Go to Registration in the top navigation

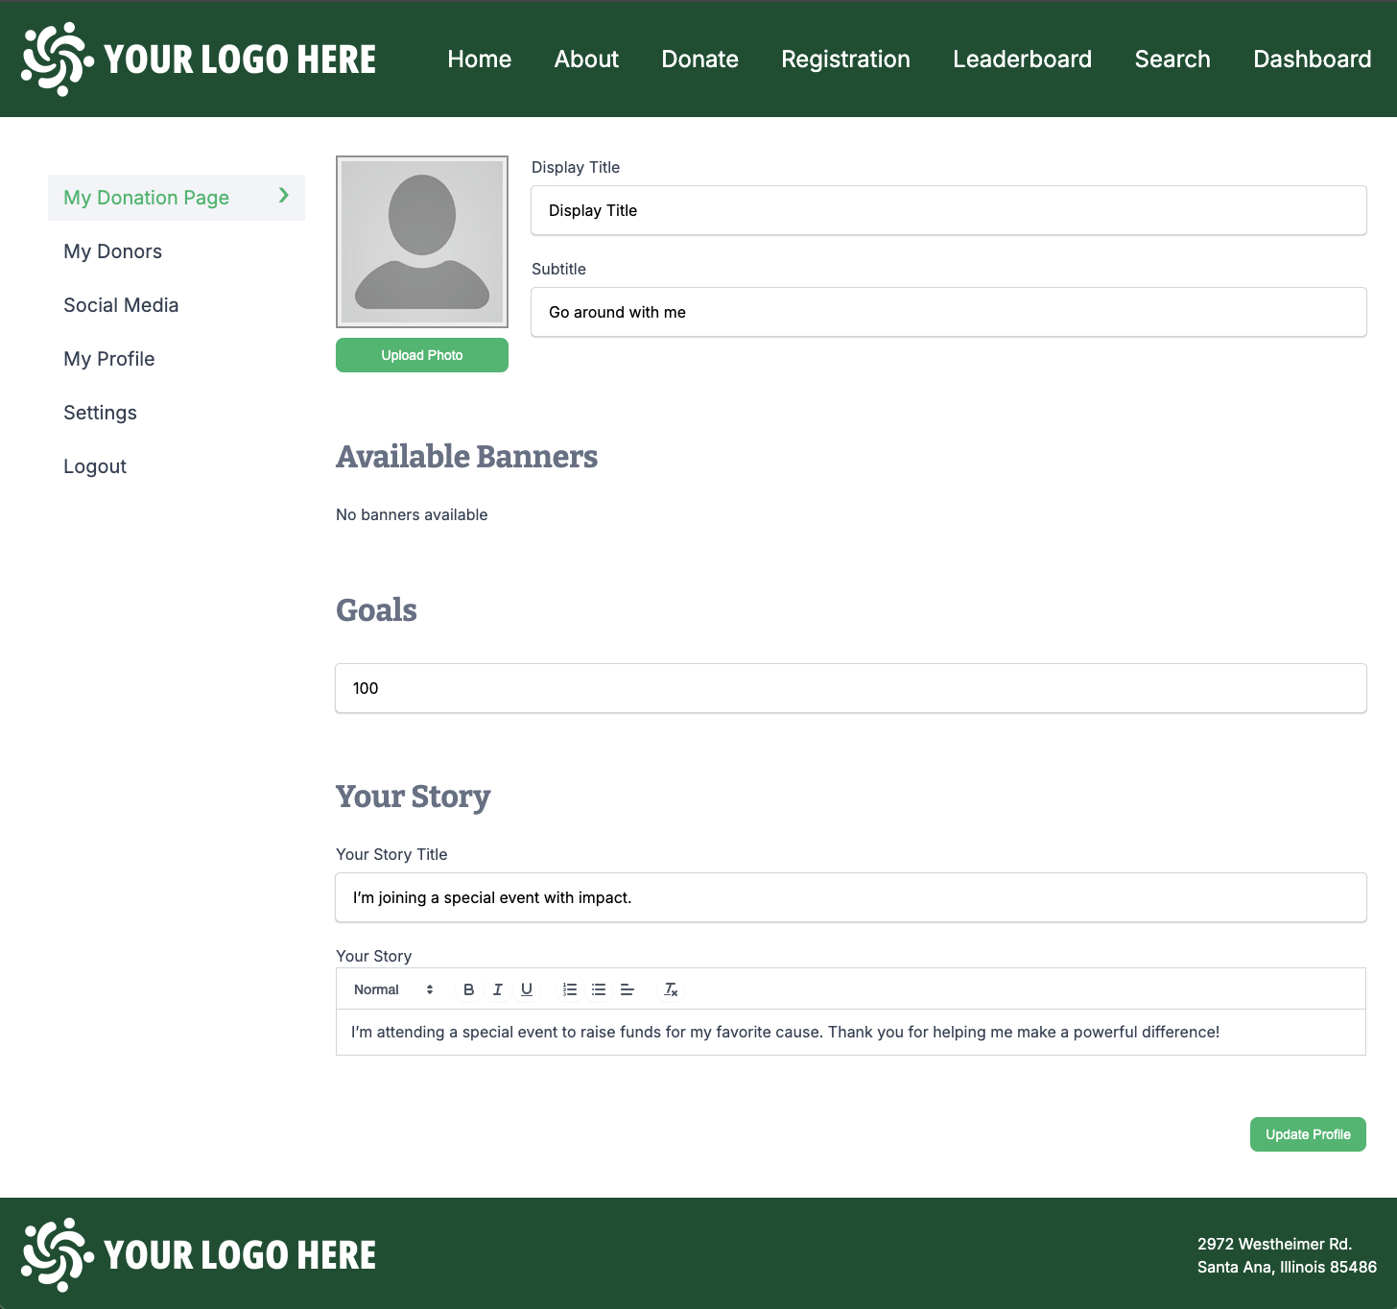pos(845,59)
